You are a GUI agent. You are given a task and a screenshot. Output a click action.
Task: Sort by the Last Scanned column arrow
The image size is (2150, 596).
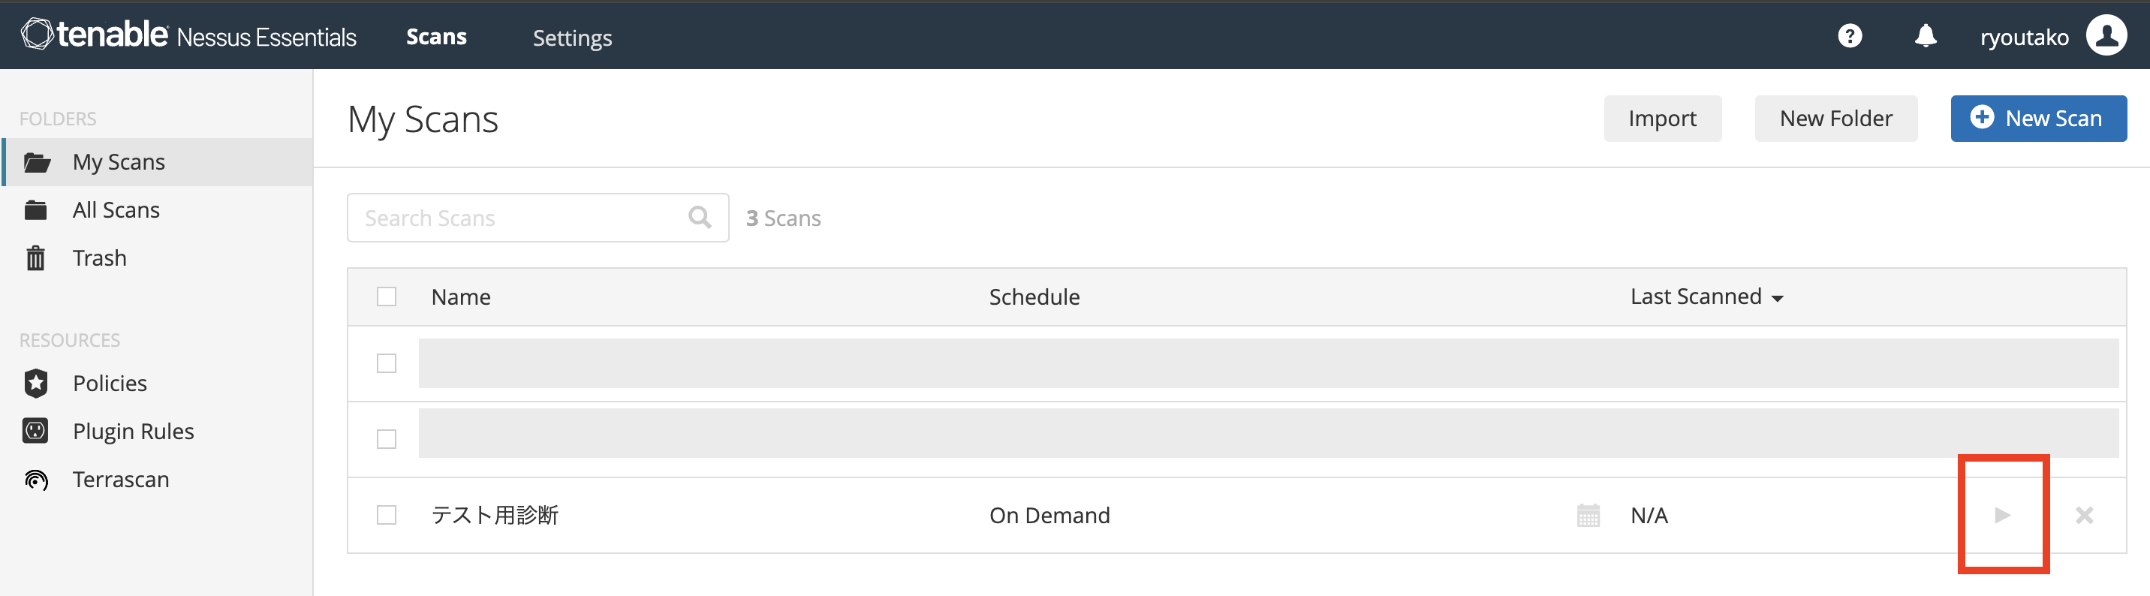click(x=1777, y=298)
